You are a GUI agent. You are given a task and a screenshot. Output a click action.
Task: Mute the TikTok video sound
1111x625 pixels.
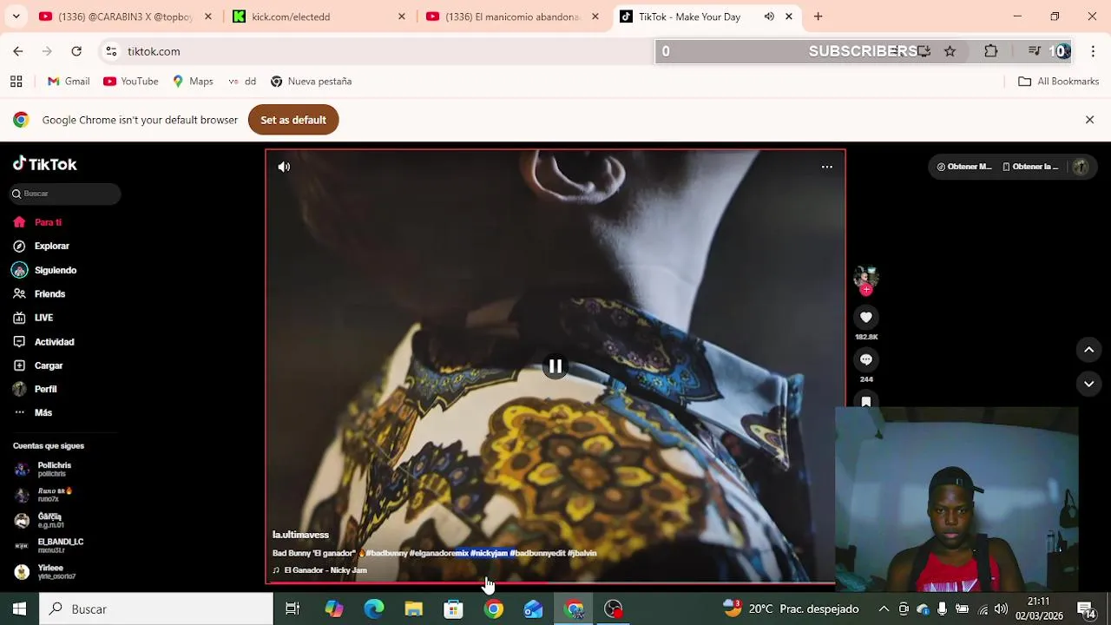pos(284,167)
